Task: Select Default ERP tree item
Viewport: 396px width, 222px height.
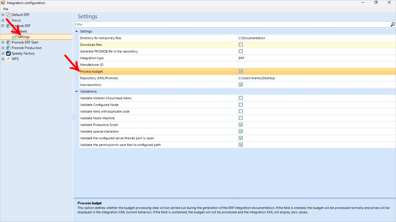Action: pyautogui.click(x=20, y=15)
